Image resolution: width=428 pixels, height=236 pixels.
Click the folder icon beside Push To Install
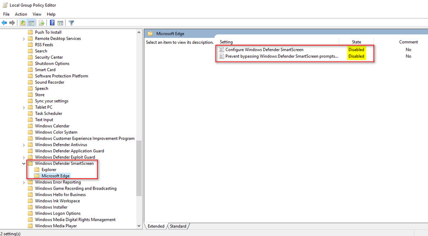[x=30, y=32]
